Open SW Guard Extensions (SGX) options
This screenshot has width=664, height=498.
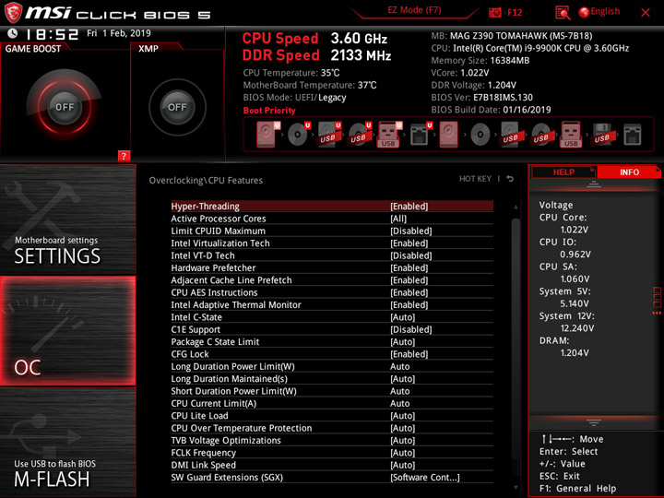[x=332, y=478]
